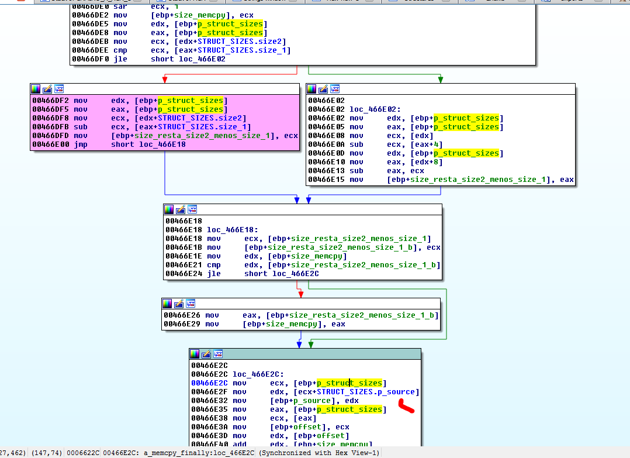The width and height of the screenshot is (630, 458).
Task: Set node color for loc_466E2C block
Action: (x=195, y=354)
